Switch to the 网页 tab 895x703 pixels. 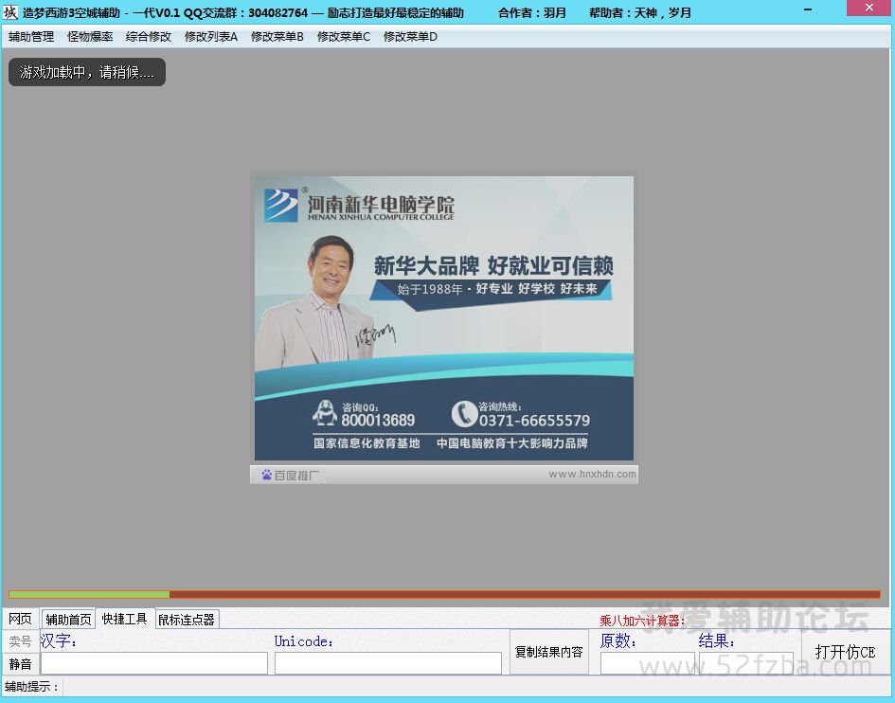tap(21, 619)
